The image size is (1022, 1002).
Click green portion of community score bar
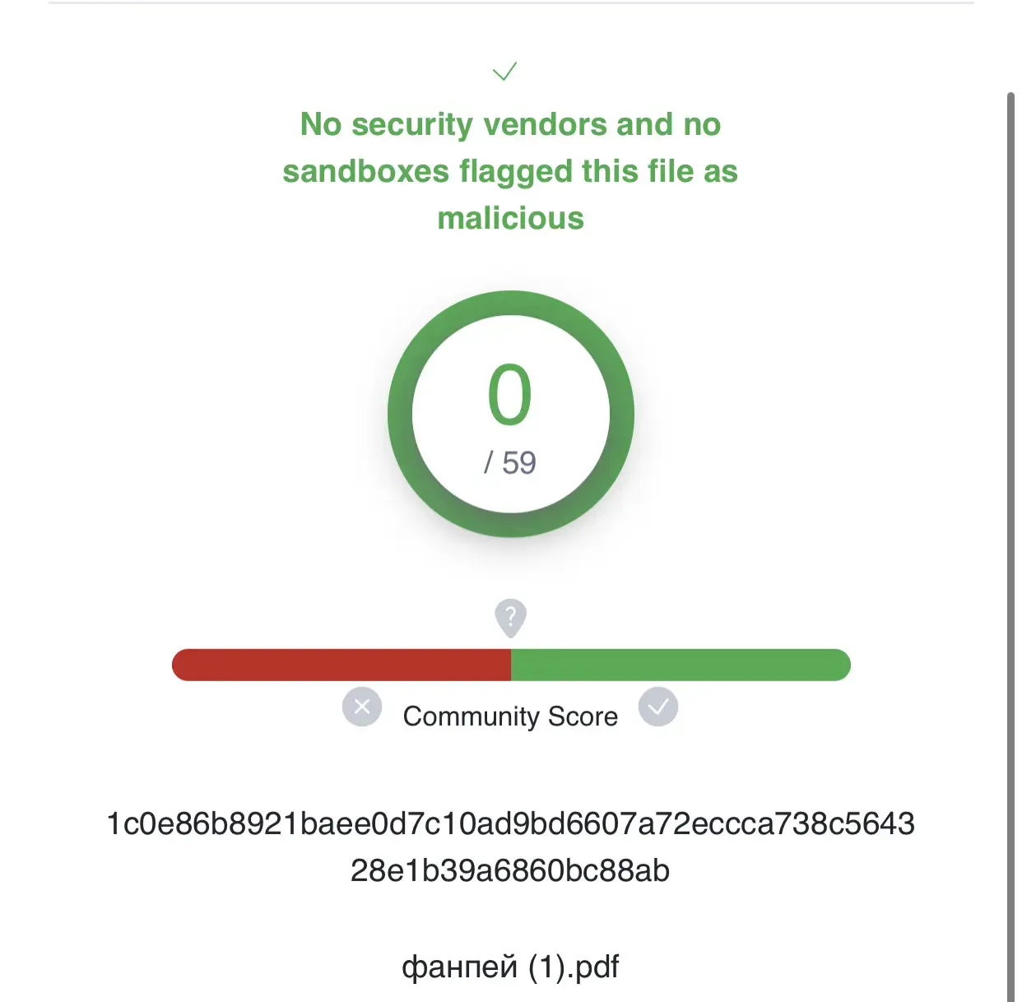coord(681,665)
